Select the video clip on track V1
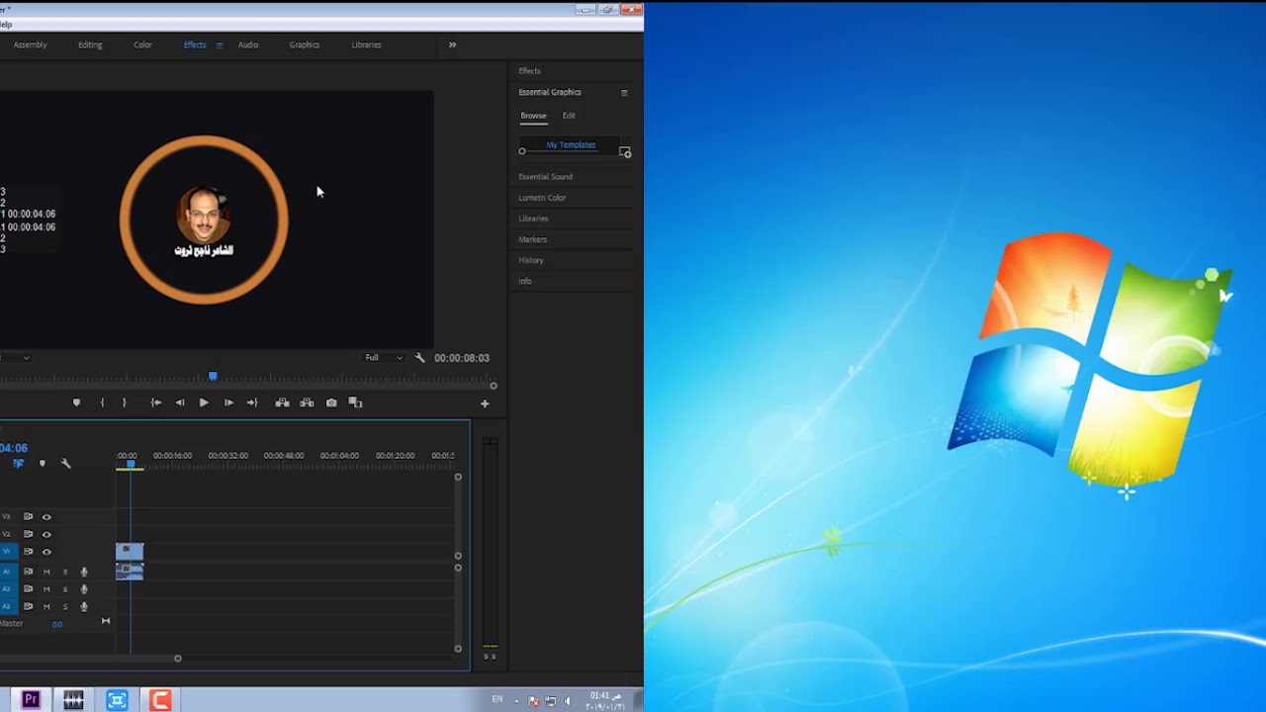The height and width of the screenshot is (712, 1266). click(x=130, y=552)
